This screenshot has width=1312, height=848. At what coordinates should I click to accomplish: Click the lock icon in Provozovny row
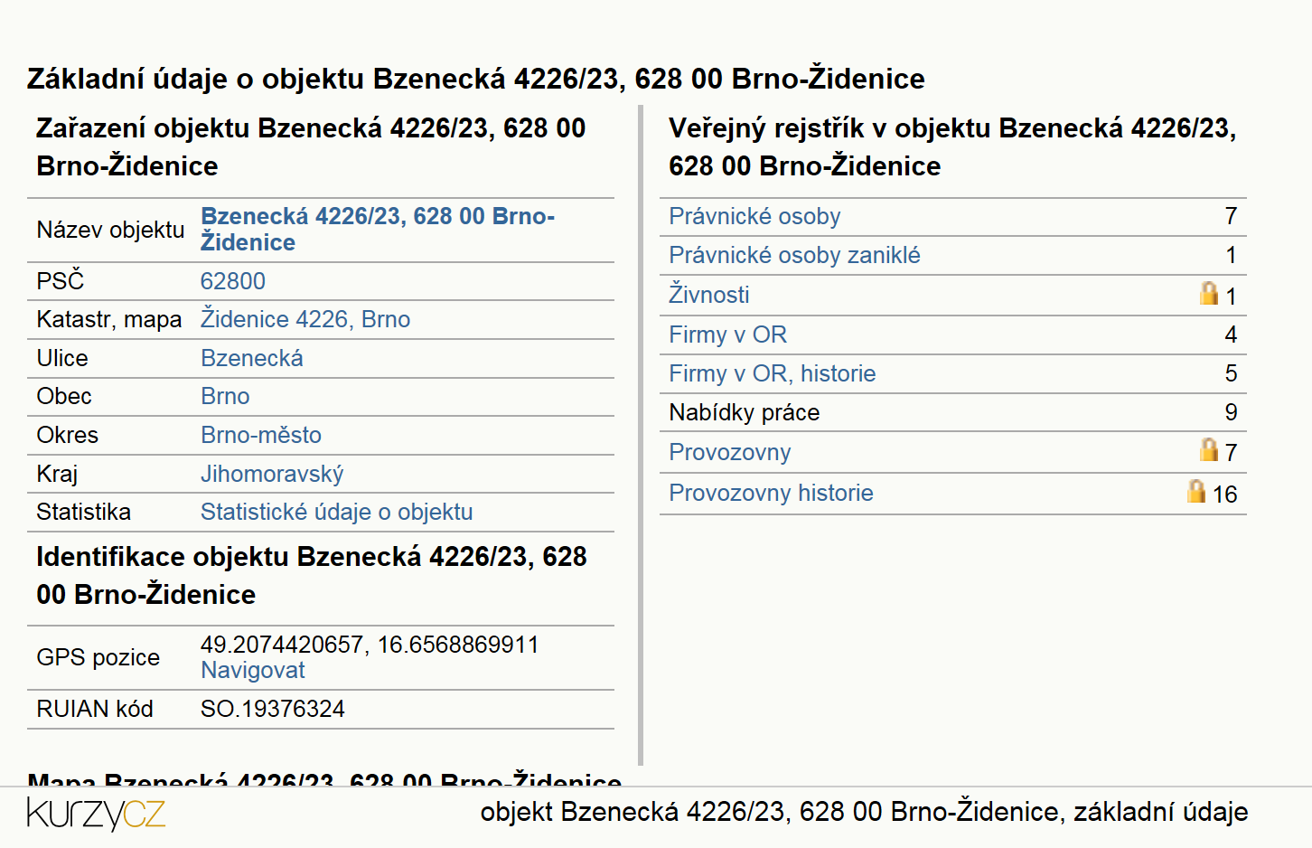pyautogui.click(x=1208, y=449)
